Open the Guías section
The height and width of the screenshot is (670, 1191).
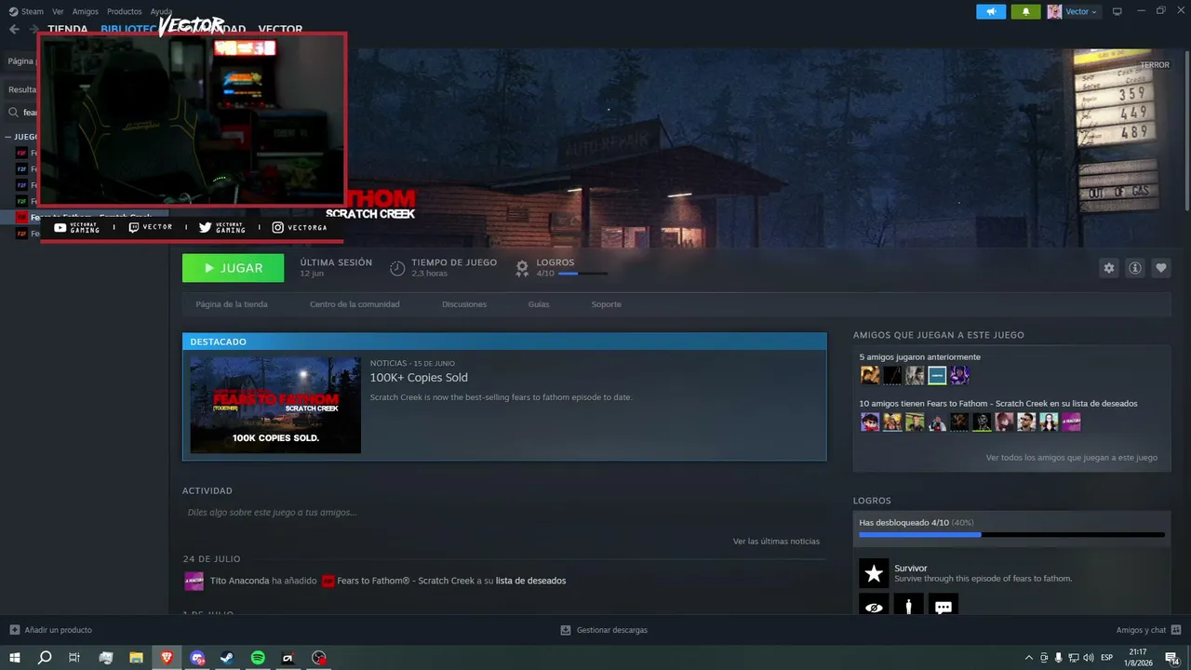click(x=539, y=304)
